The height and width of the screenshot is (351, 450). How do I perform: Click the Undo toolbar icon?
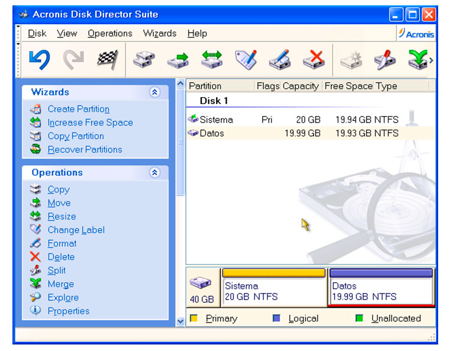[40, 60]
